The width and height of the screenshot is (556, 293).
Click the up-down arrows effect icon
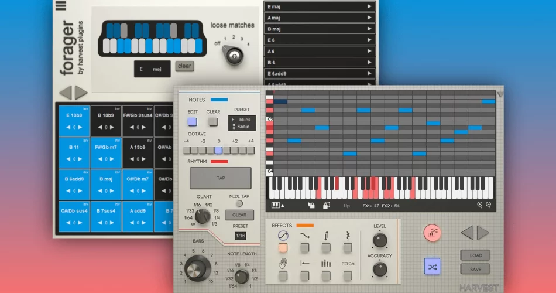click(x=326, y=236)
